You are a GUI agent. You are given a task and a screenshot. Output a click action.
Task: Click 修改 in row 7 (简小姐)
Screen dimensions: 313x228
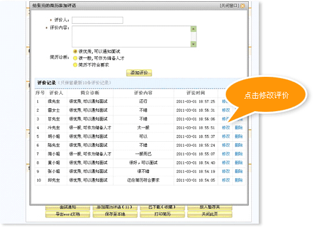pos(226,154)
